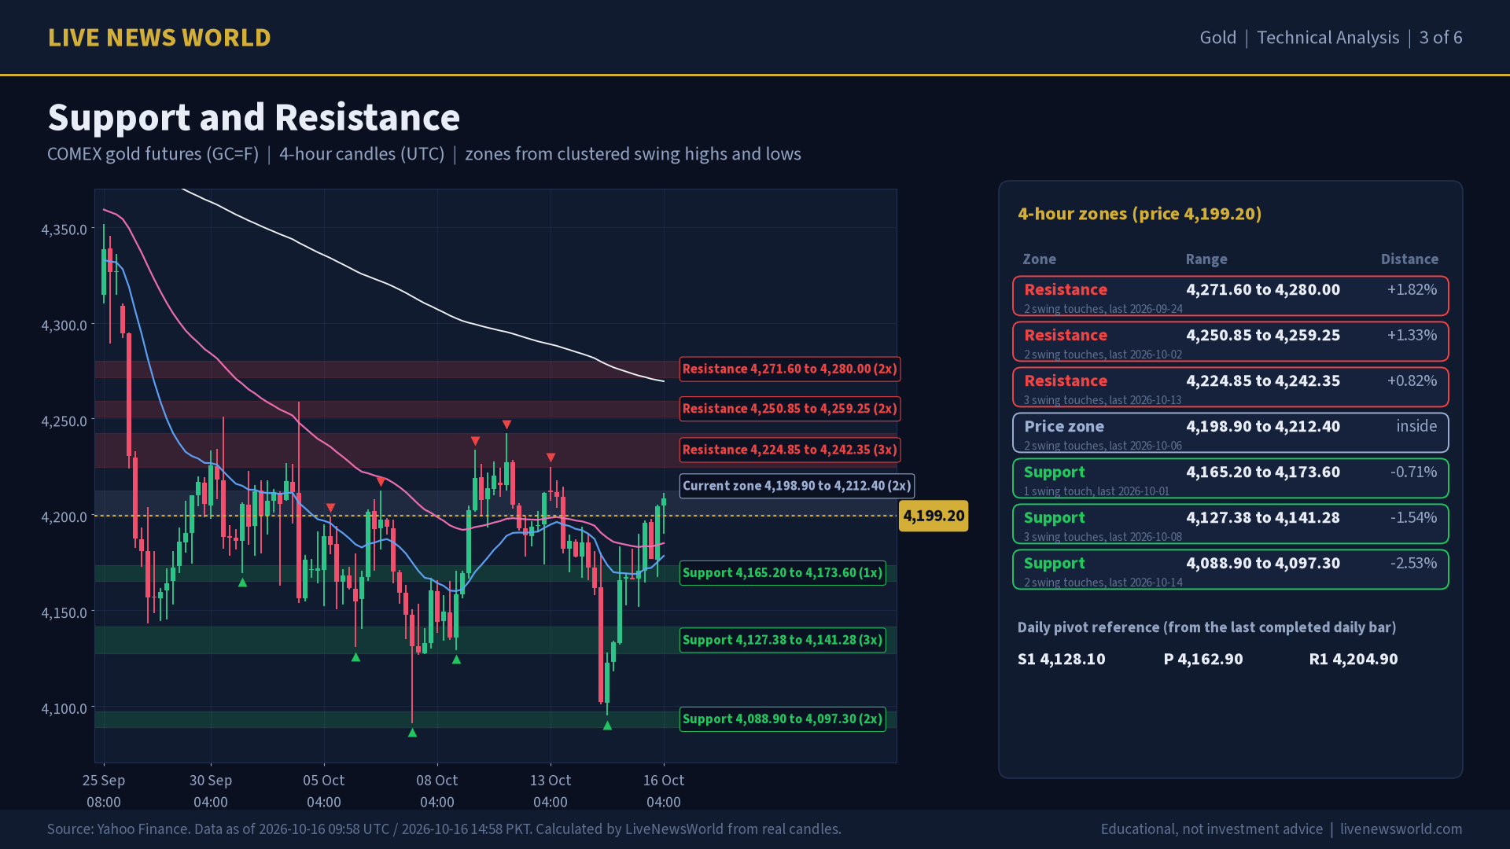The image size is (1510, 849).
Task: Select the Resistance row with distance +1.33%
Action: click(1230, 341)
